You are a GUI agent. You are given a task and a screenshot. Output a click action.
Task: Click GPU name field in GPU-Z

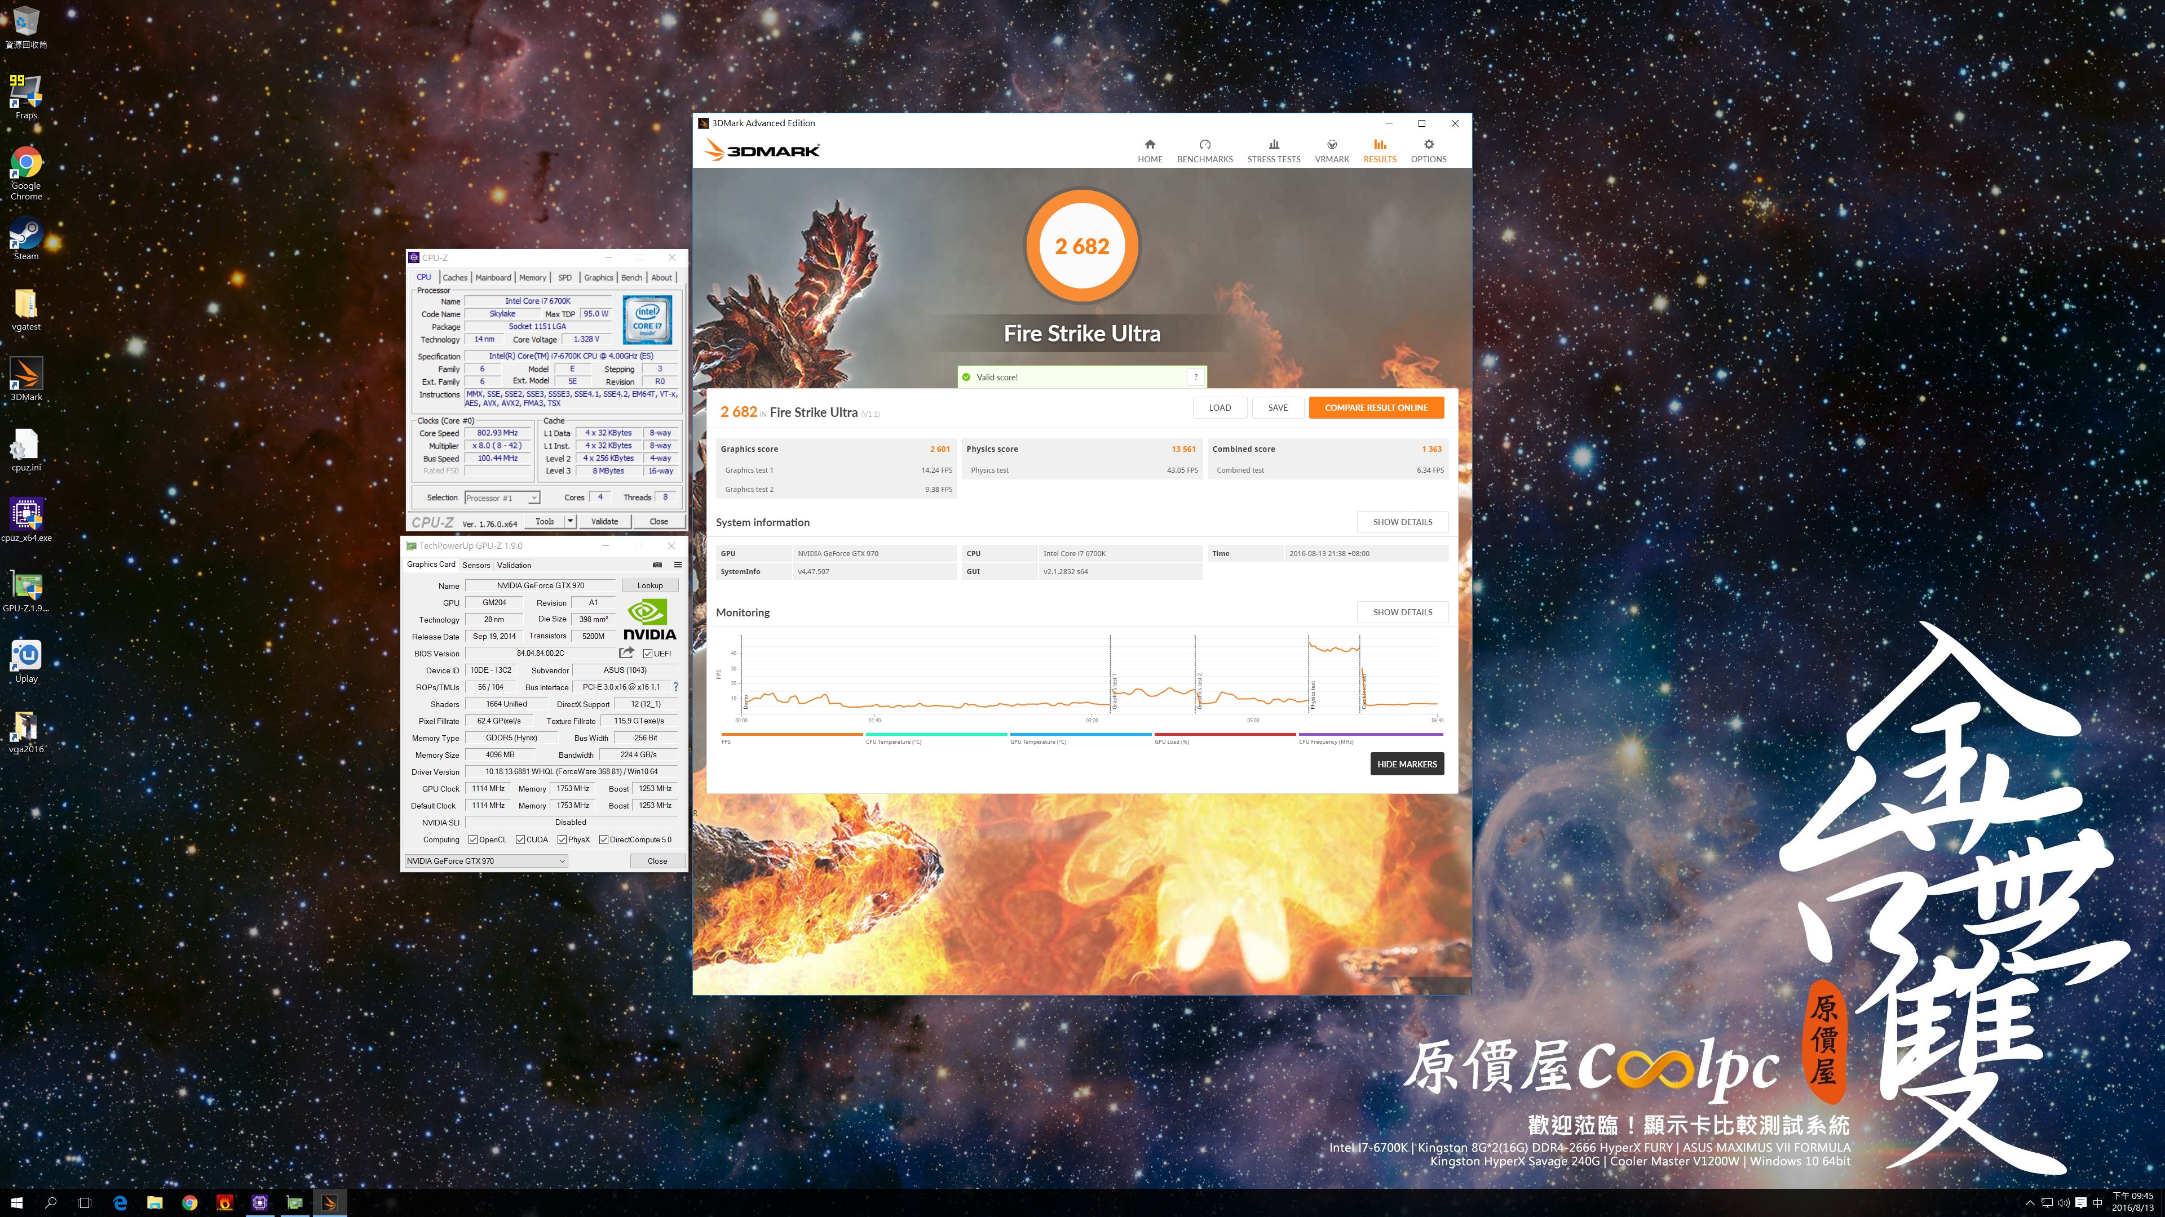[x=541, y=585]
